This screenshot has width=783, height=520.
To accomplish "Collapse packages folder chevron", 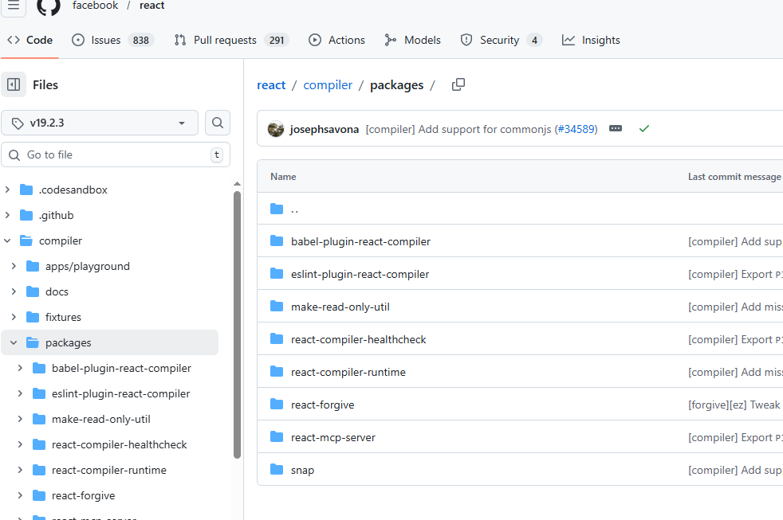I will click(14, 342).
